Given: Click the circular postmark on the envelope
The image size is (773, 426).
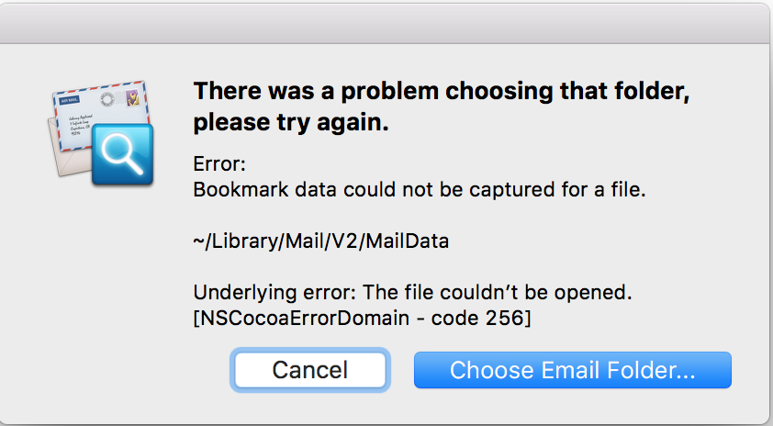Looking at the screenshot, I should point(107,99).
